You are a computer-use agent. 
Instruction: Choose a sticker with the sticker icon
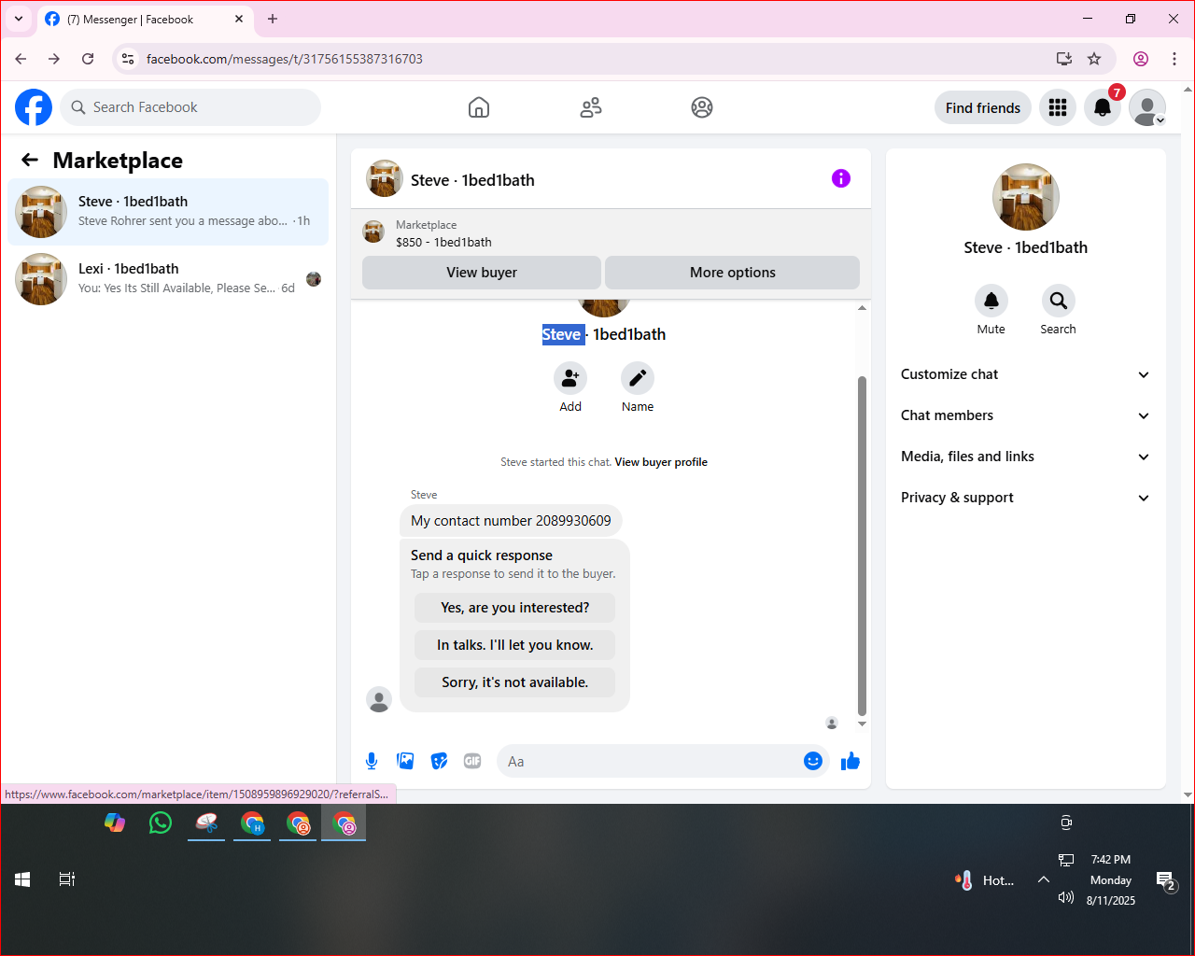(x=439, y=761)
